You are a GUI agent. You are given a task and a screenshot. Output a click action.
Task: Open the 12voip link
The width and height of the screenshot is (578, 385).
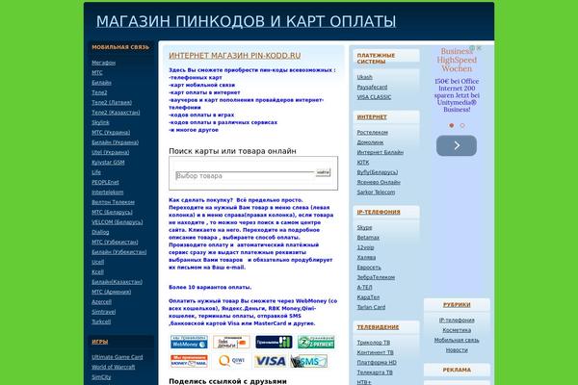tap(365, 247)
